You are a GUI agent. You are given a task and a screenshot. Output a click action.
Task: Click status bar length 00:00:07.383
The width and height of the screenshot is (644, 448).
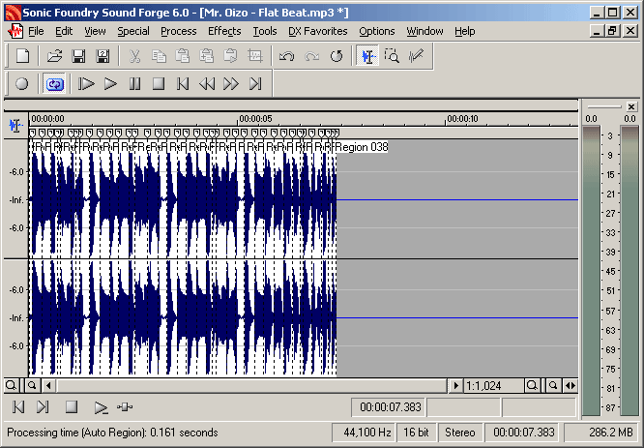(x=523, y=433)
